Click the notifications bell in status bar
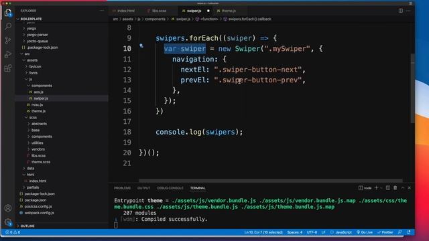 [408, 232]
